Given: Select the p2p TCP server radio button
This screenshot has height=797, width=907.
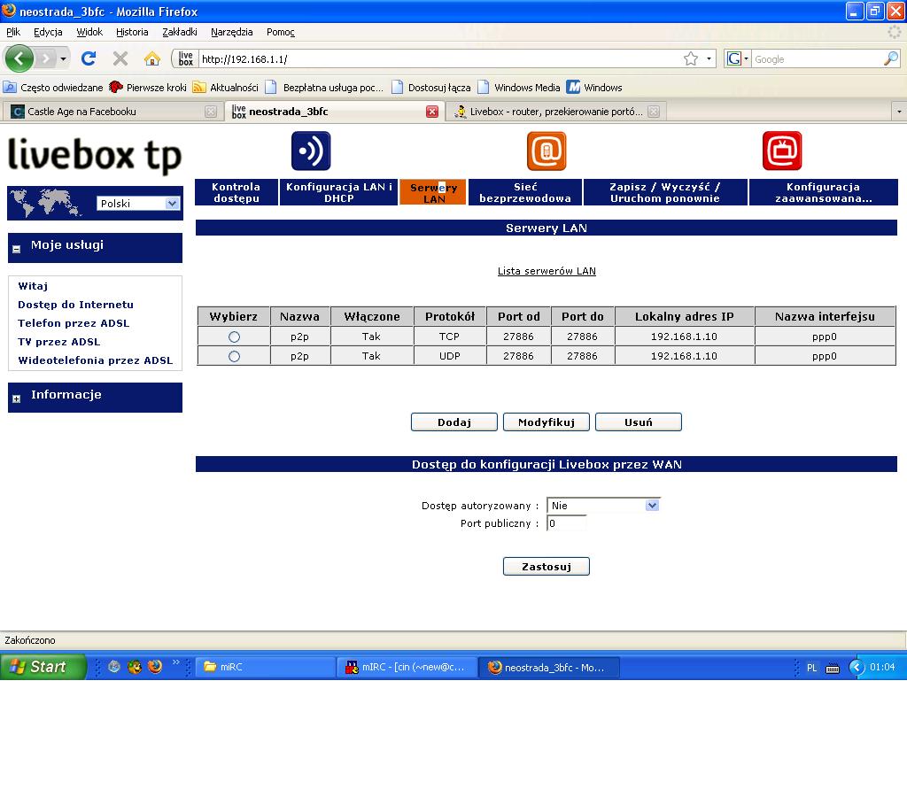Looking at the screenshot, I should (x=234, y=337).
